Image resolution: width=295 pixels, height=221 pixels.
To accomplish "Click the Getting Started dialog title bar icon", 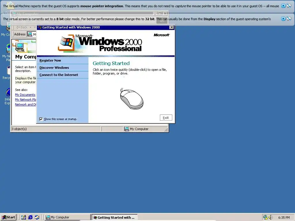I will click(39, 27).
